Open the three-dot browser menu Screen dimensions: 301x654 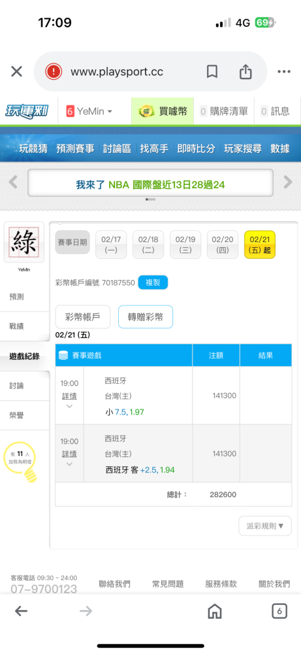tap(284, 72)
